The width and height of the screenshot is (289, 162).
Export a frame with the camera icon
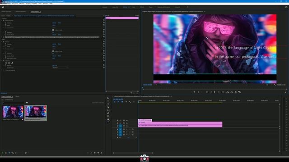235,92
